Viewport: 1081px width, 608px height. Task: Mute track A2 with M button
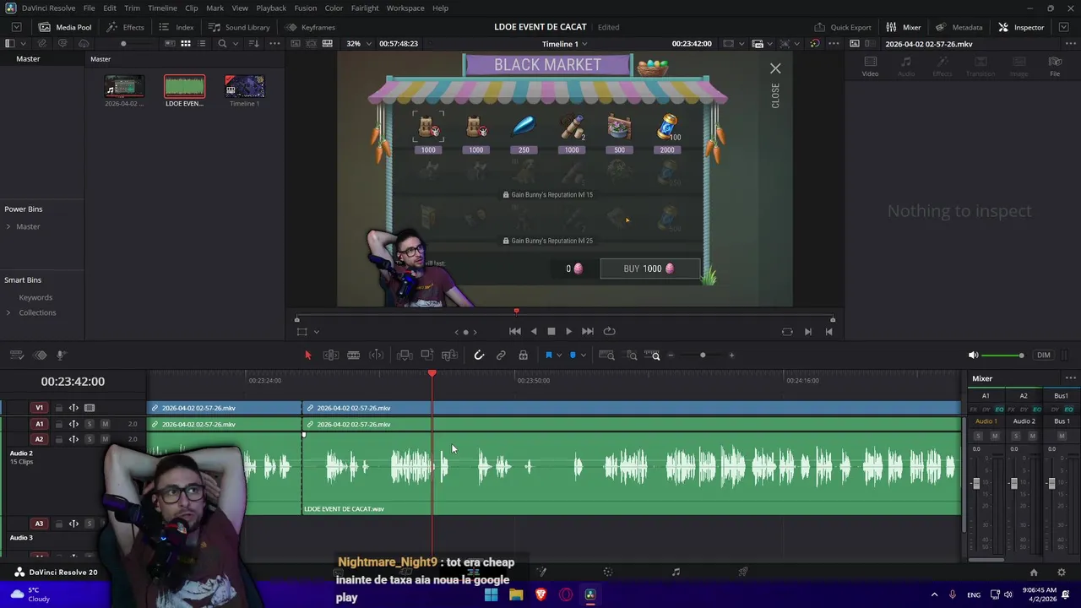[105, 439]
